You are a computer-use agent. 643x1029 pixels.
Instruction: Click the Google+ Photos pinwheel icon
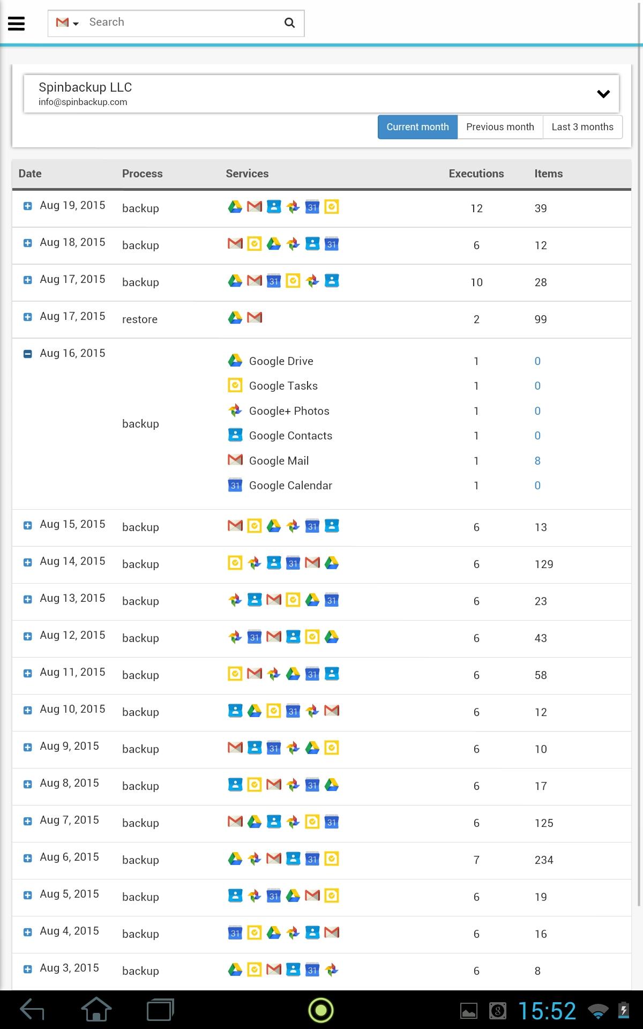click(x=235, y=411)
